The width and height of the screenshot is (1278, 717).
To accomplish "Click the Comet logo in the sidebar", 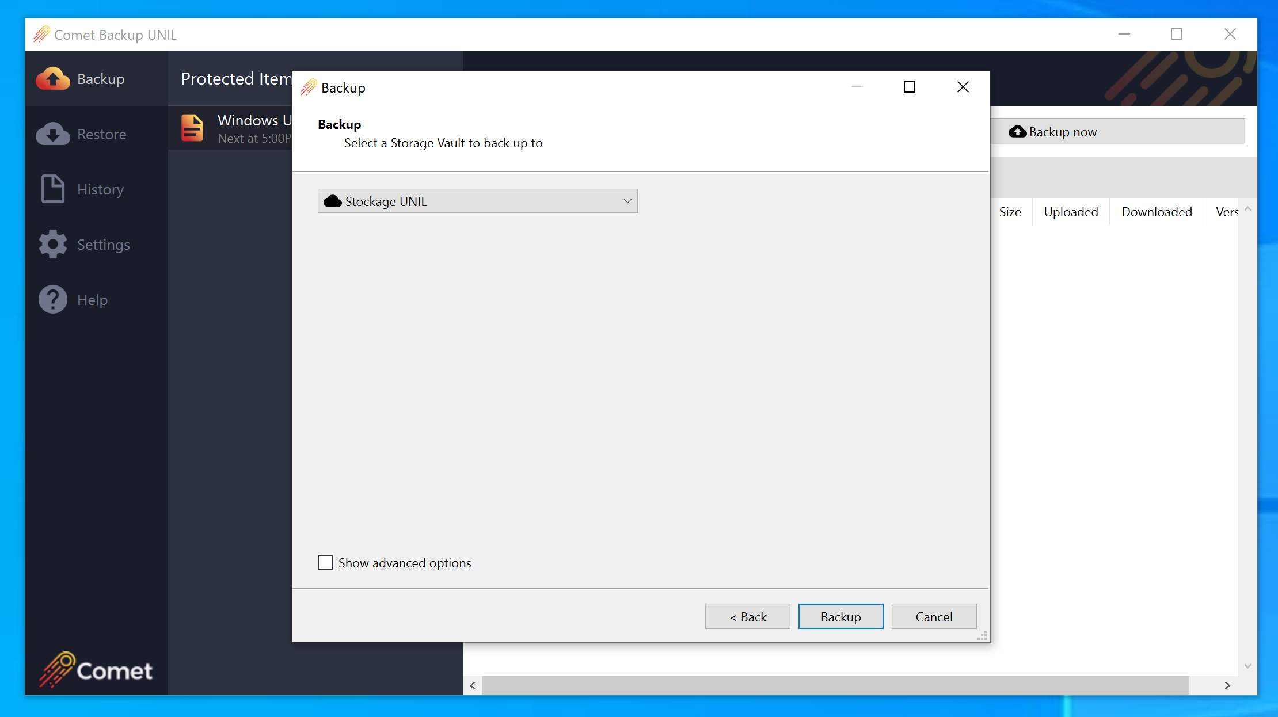I will tap(96, 669).
